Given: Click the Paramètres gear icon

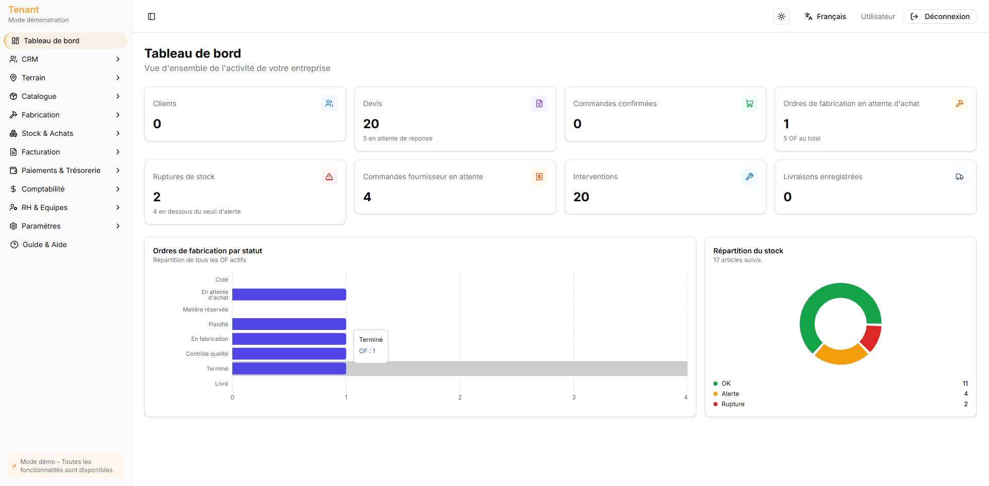Looking at the screenshot, I should 13,226.
